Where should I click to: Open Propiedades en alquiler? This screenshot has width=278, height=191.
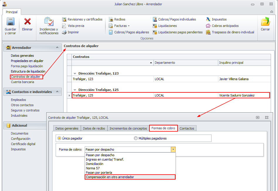[x=27, y=61]
